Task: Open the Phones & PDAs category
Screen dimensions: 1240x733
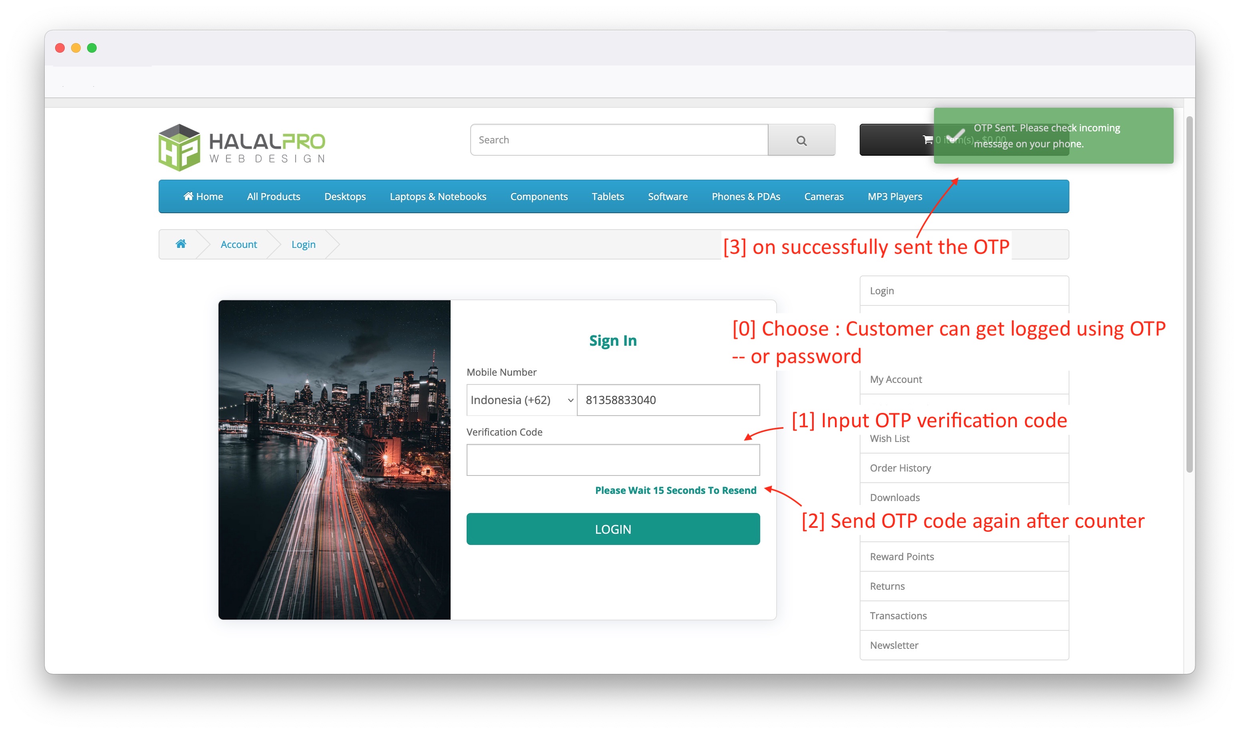Action: [746, 196]
